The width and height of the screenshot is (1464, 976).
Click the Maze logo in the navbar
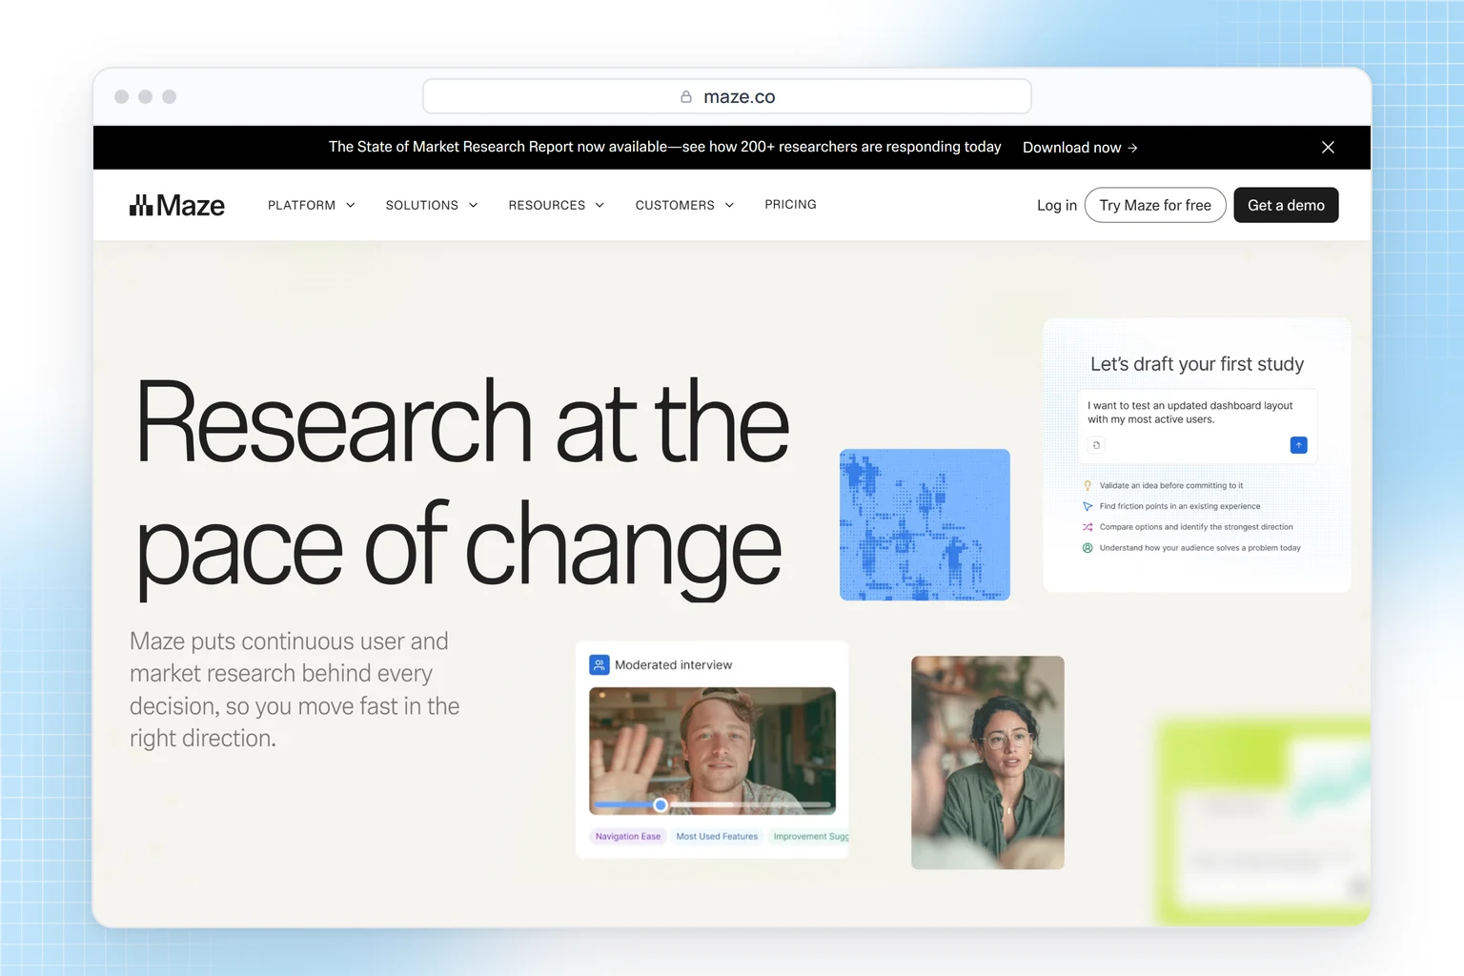click(177, 205)
